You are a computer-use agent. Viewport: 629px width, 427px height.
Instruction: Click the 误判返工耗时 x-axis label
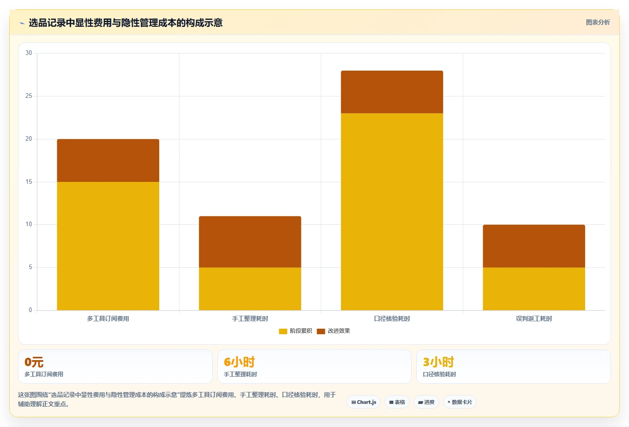534,319
